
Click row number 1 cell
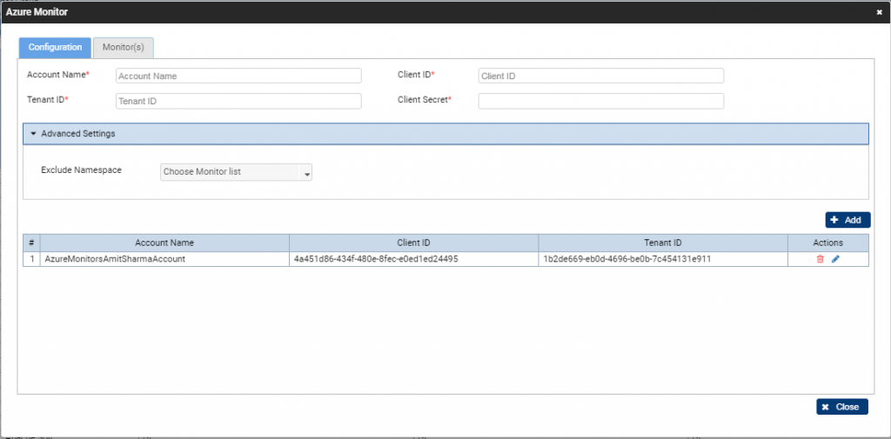point(31,259)
